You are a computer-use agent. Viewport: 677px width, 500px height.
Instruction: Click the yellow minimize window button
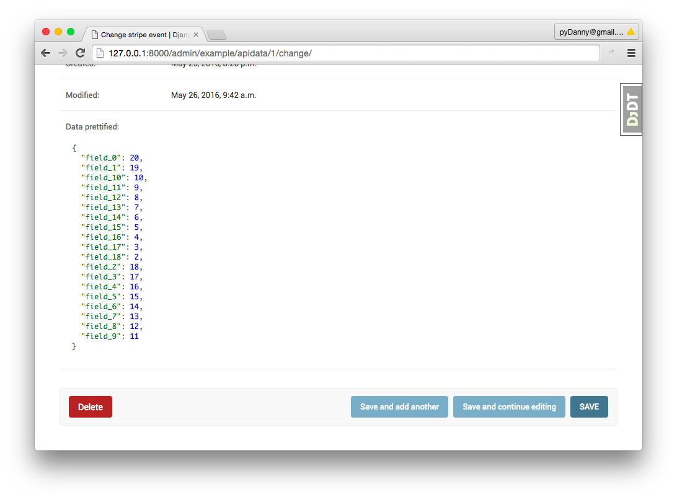(58, 32)
